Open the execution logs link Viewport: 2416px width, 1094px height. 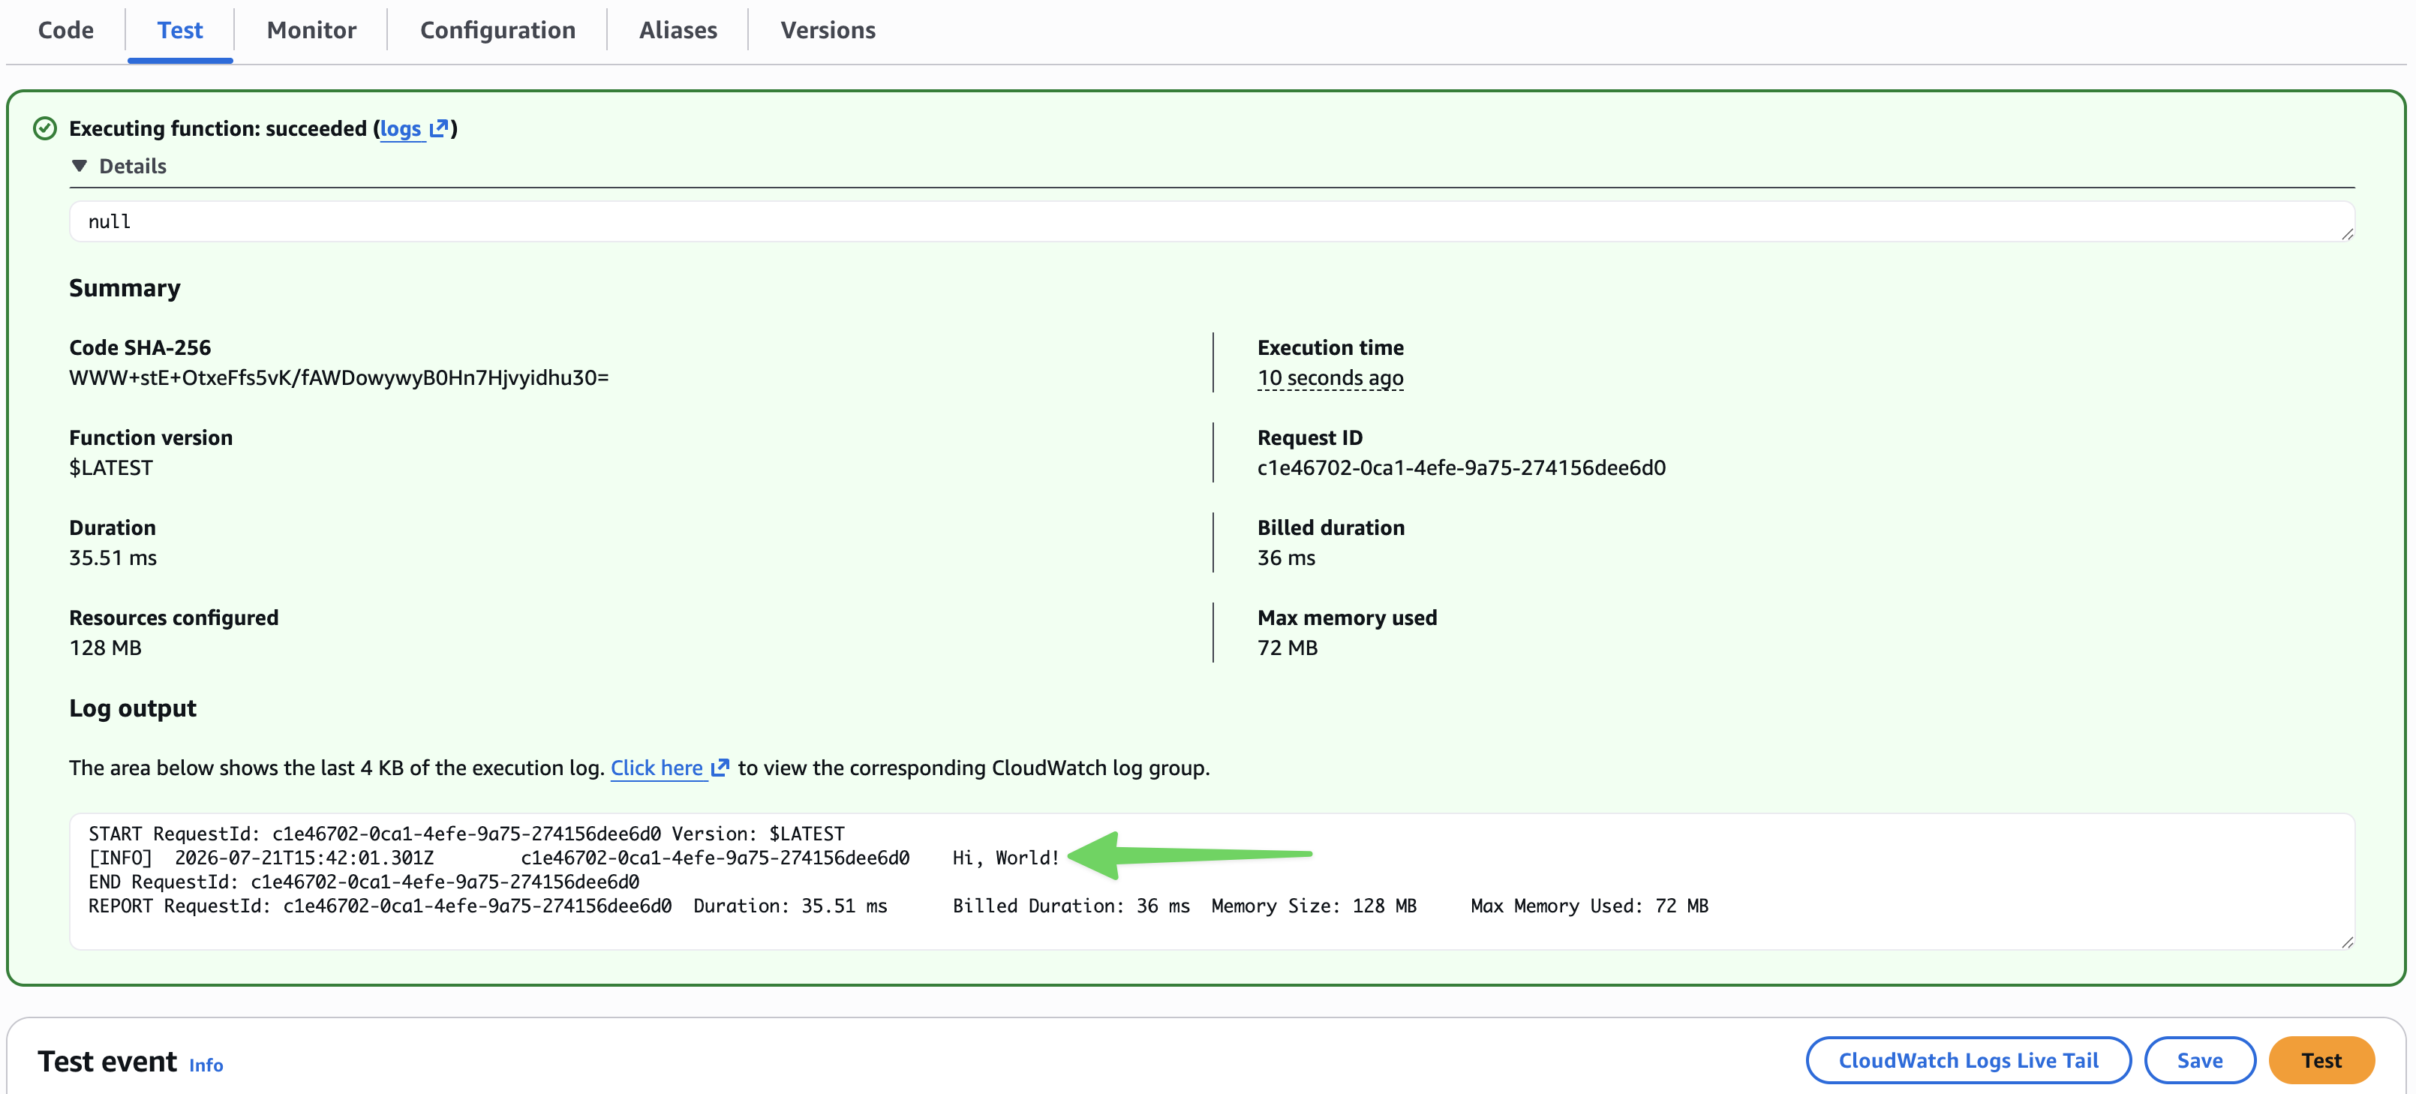click(401, 128)
